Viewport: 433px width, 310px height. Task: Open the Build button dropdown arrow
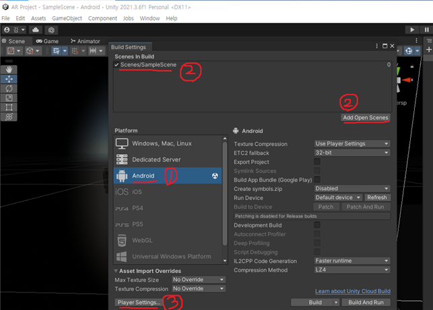point(336,303)
